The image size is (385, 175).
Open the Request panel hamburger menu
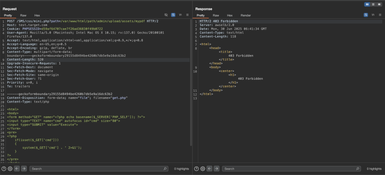click(187, 15)
